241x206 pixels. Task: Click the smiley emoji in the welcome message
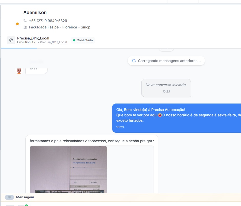pyautogui.click(x=160, y=115)
